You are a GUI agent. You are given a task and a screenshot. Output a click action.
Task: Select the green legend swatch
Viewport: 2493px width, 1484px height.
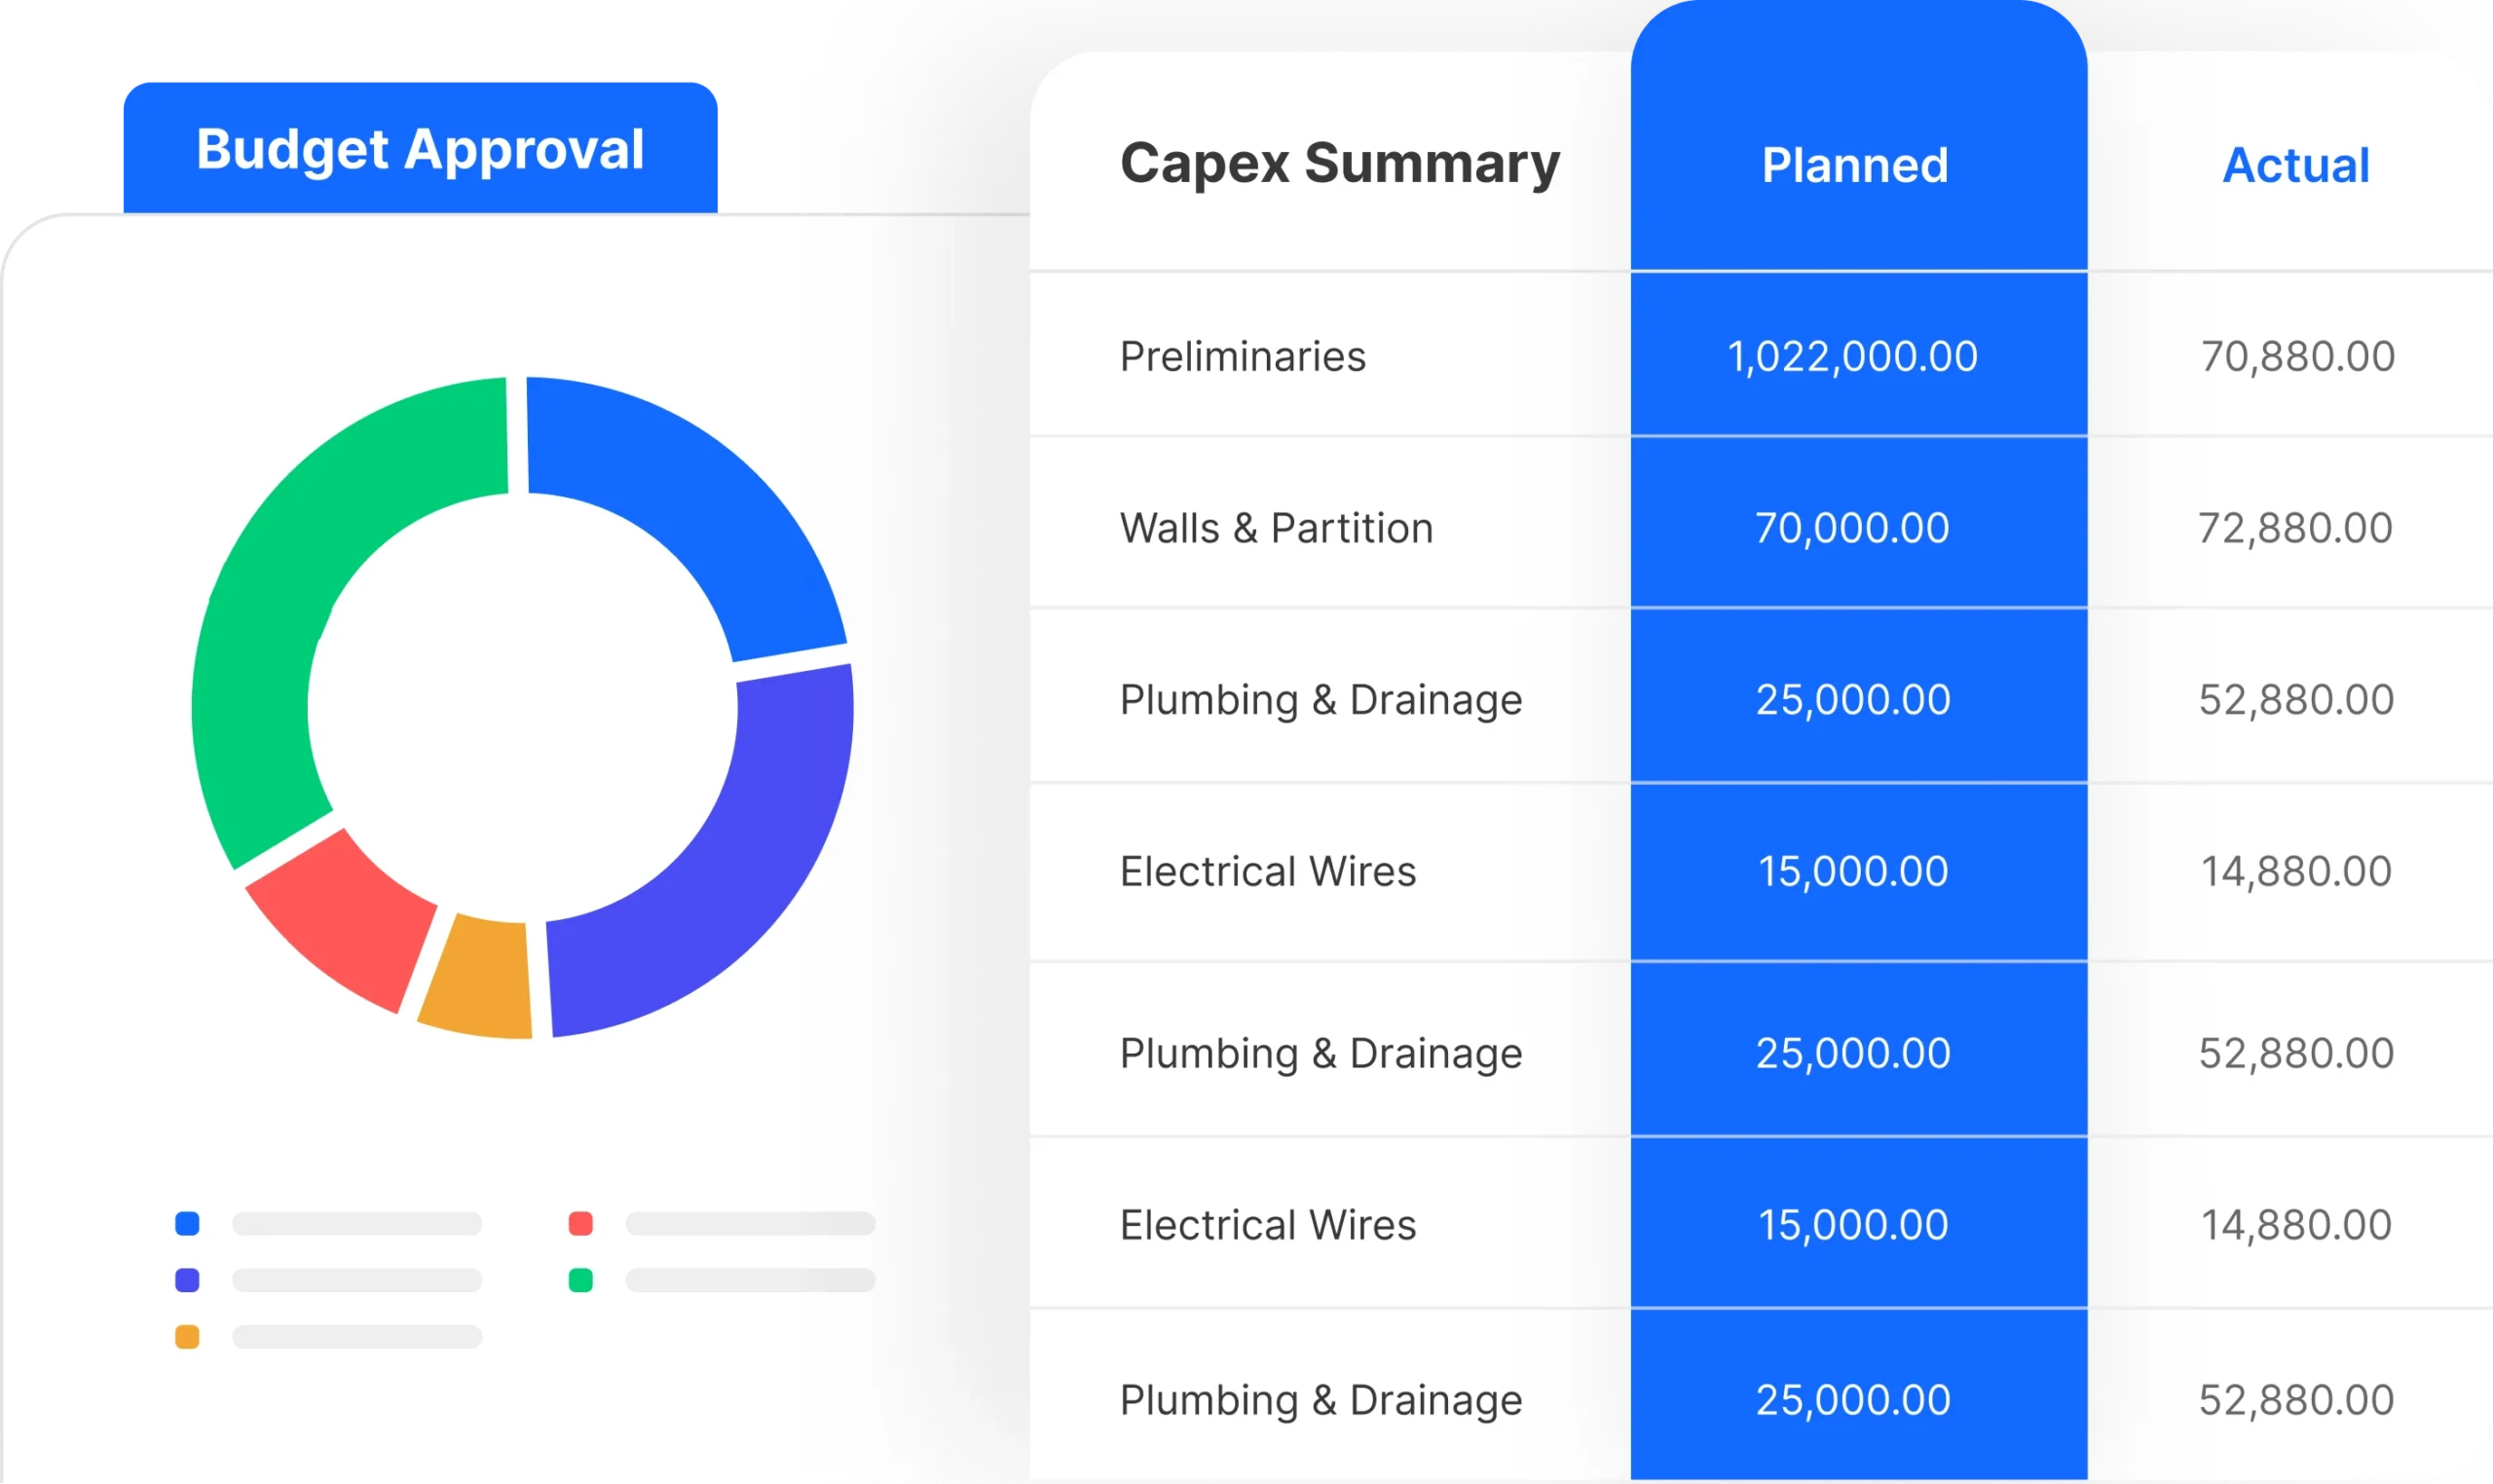(x=581, y=1280)
